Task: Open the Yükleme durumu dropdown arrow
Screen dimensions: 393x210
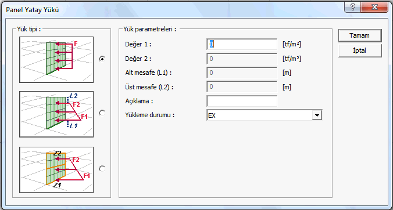Action: pyautogui.click(x=317, y=115)
